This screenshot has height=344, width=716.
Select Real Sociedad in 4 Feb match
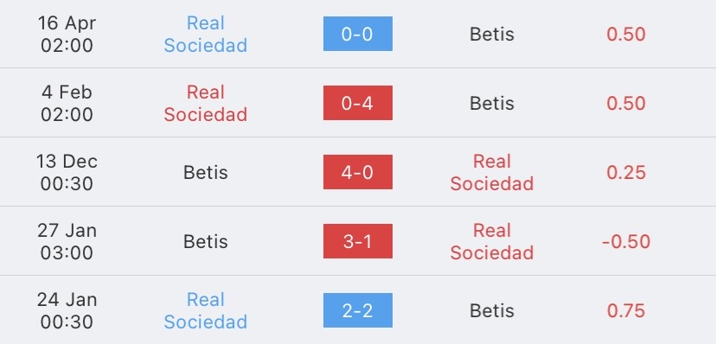tap(206, 103)
